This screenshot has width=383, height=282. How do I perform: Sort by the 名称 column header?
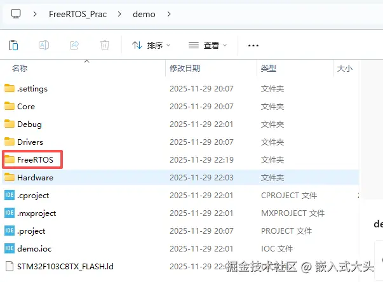point(20,68)
